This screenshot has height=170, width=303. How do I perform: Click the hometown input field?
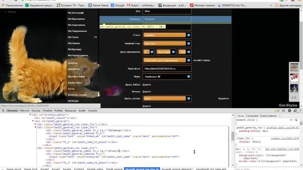coord(167,68)
